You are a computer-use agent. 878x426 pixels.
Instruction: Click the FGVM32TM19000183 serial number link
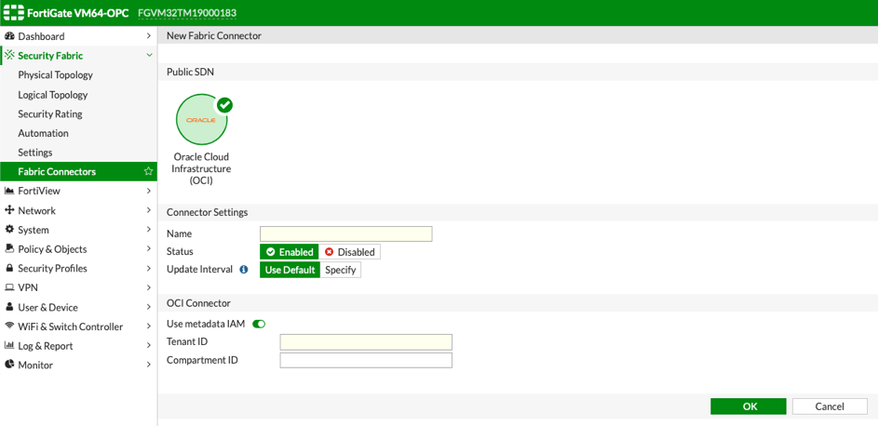[187, 12]
